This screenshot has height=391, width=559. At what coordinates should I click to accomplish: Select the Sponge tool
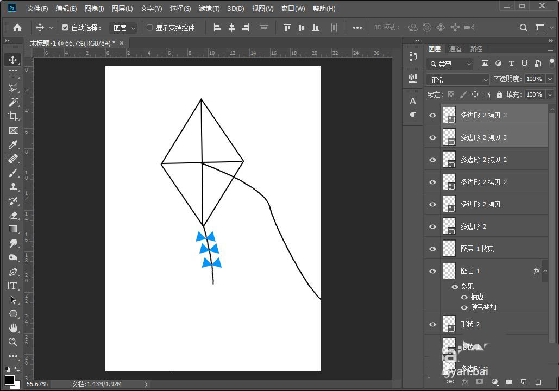click(x=13, y=257)
